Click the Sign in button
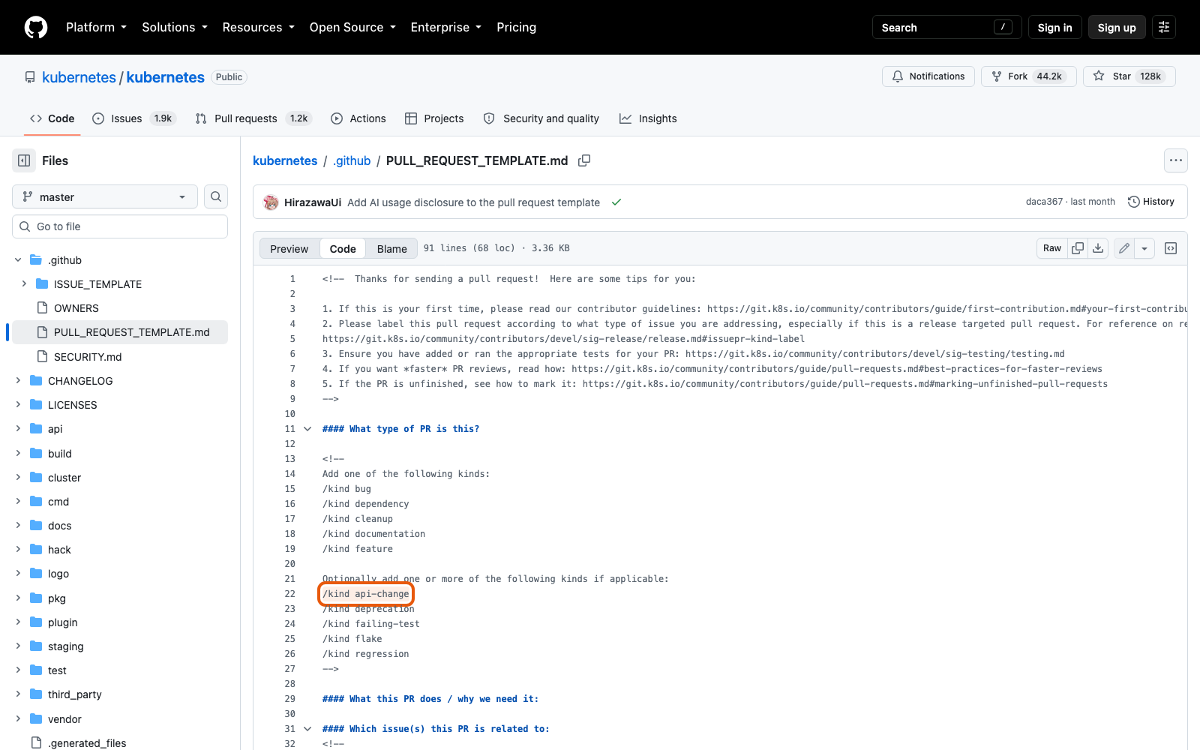 pos(1054,27)
